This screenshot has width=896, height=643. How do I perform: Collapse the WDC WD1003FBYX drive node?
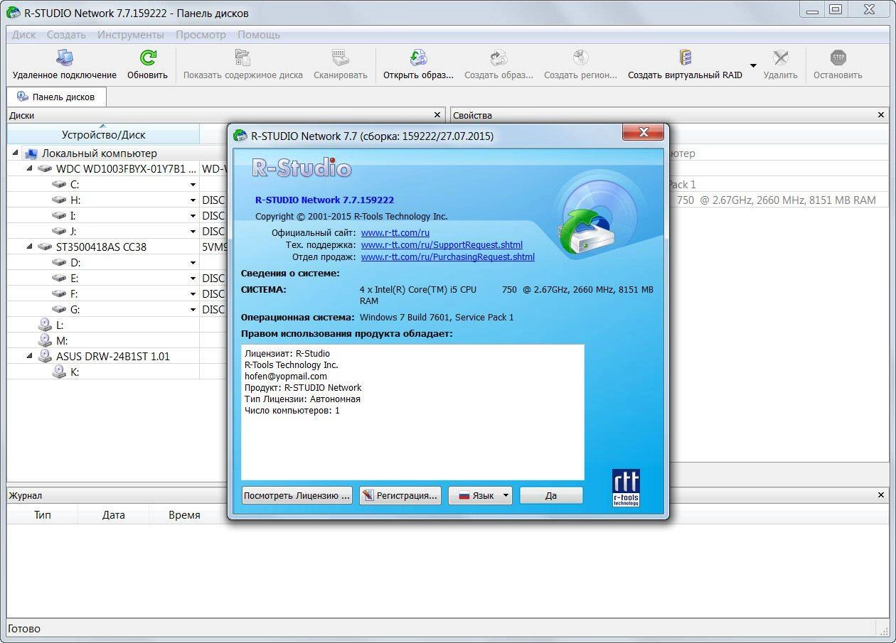(29, 169)
